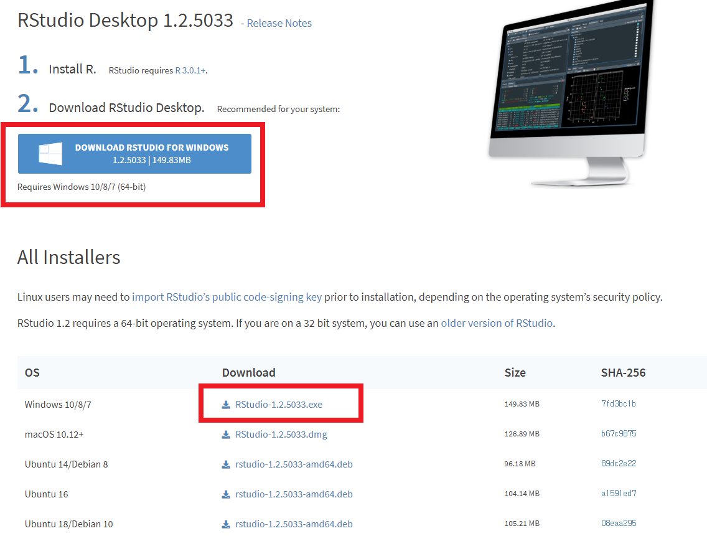Download RStudio-1.2.5033.dmg for macOS
The height and width of the screenshot is (536, 707).
(x=281, y=434)
